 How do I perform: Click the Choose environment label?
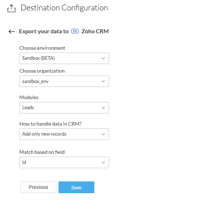[42, 48]
